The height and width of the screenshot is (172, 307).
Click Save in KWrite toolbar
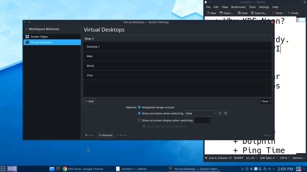click(243, 13)
